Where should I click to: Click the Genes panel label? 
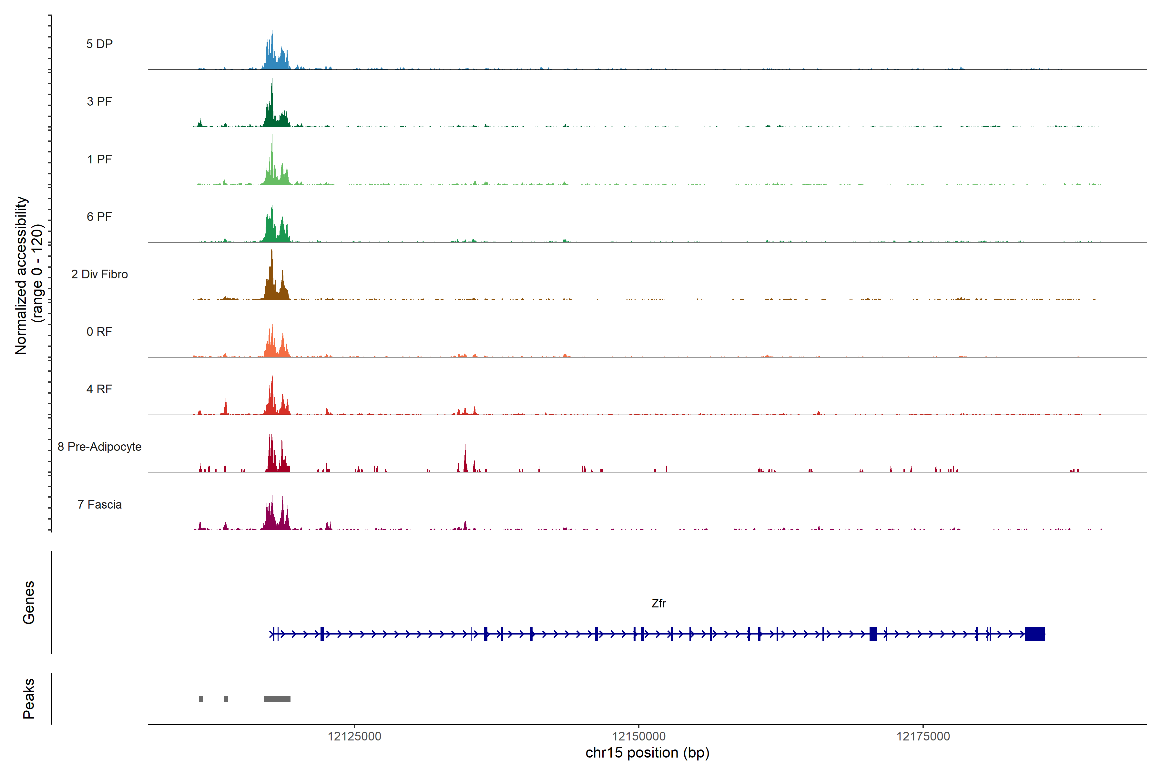29,603
